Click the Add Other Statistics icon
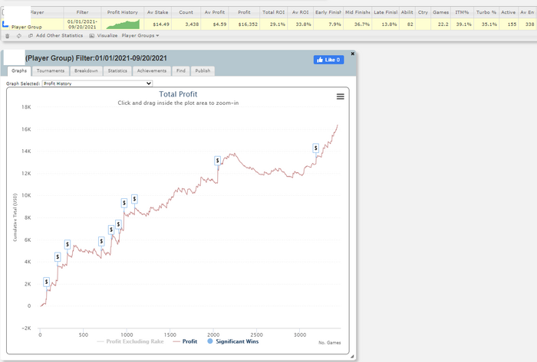This screenshot has width=537, height=362. tap(31, 36)
